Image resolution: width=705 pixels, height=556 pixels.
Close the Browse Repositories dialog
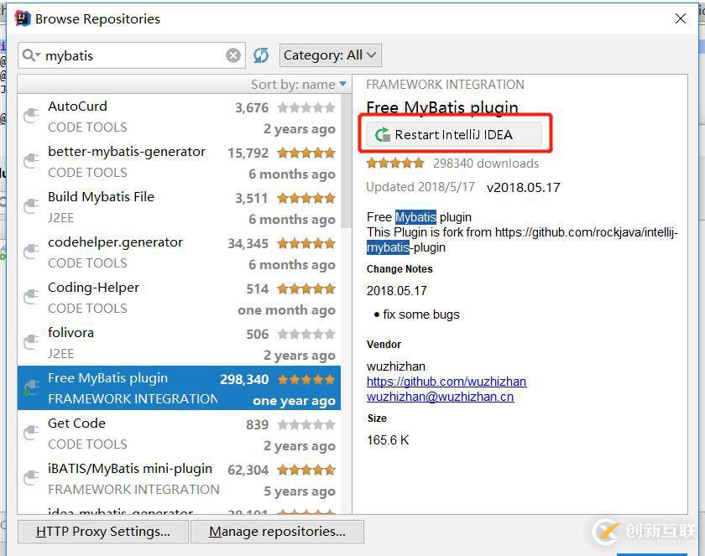click(x=681, y=18)
